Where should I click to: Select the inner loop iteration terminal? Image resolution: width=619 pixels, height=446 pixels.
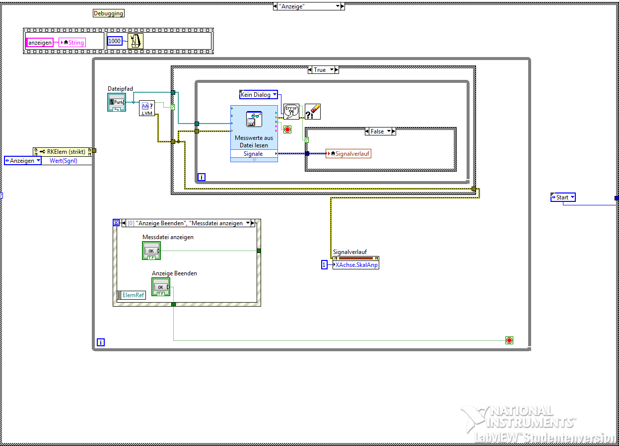202,177
